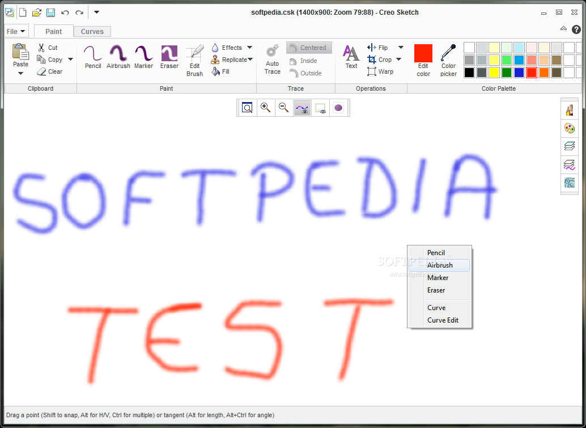
Task: Click the New document icon
Action: pyautogui.click(x=23, y=12)
